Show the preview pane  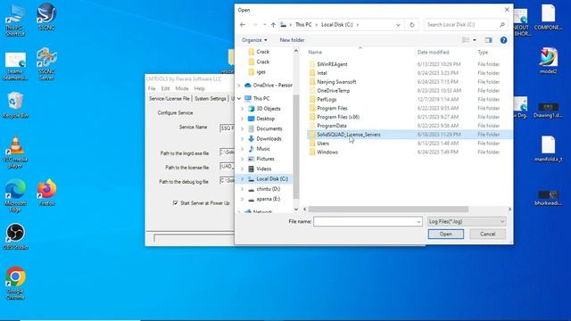point(488,40)
